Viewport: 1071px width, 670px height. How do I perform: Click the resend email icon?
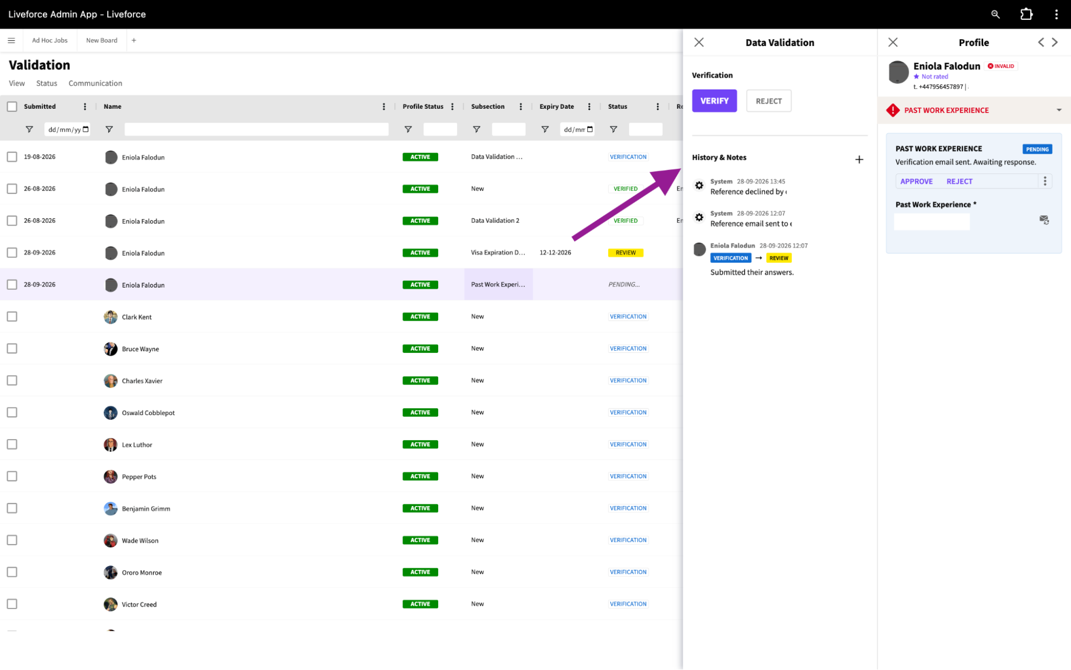[1044, 220]
